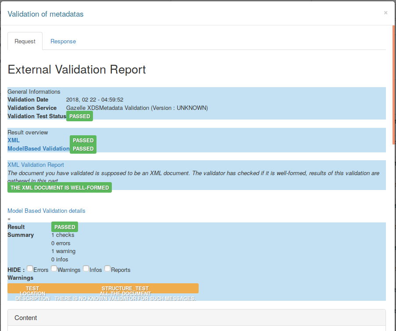Follow the ModelBased Validation link
This screenshot has width=396, height=331.
(x=39, y=148)
